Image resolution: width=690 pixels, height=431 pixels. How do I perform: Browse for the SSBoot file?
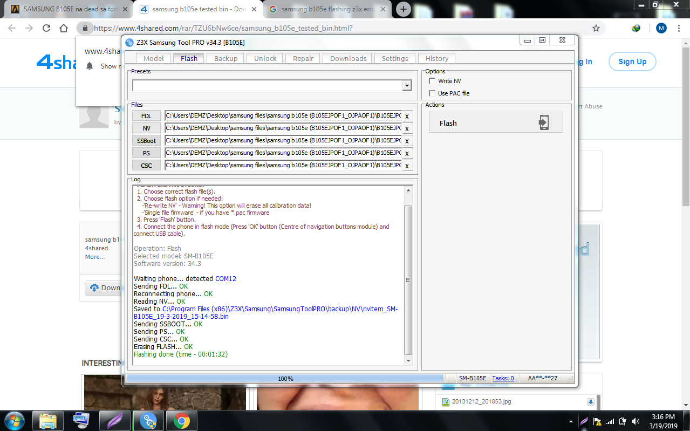(x=146, y=141)
